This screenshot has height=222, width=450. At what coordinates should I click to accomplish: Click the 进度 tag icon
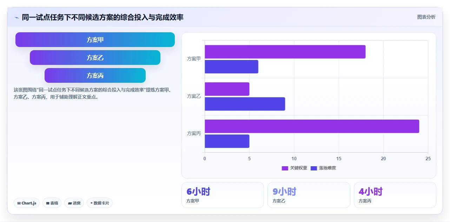click(x=70, y=203)
